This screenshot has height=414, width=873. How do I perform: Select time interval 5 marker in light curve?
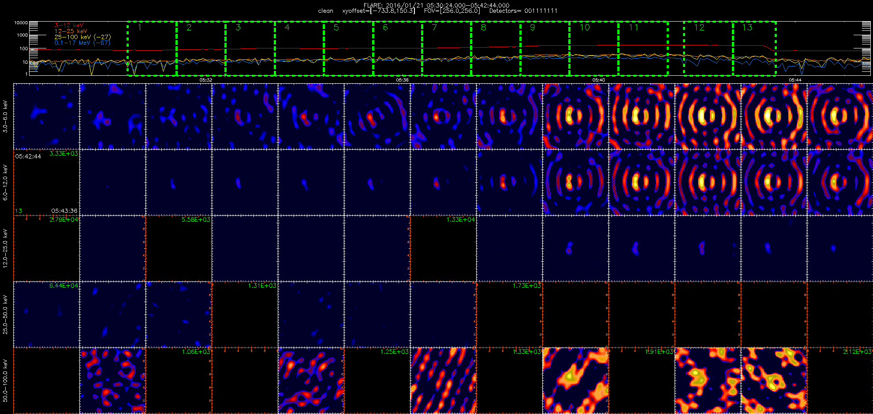336,27
